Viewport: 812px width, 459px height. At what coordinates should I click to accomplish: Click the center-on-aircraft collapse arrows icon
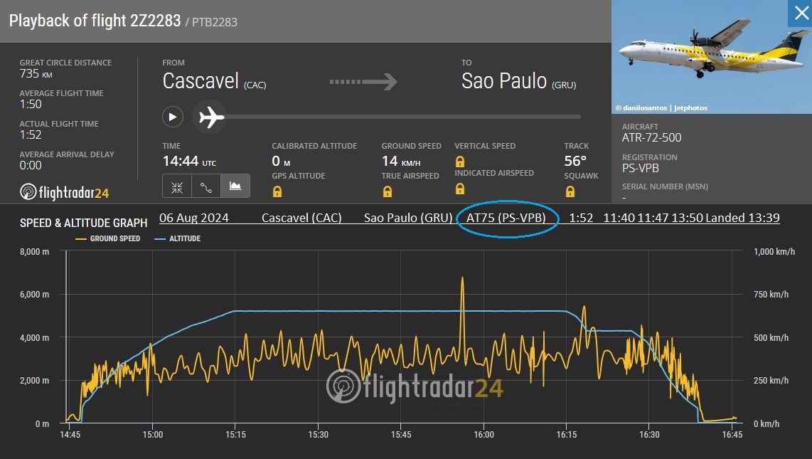point(177,186)
